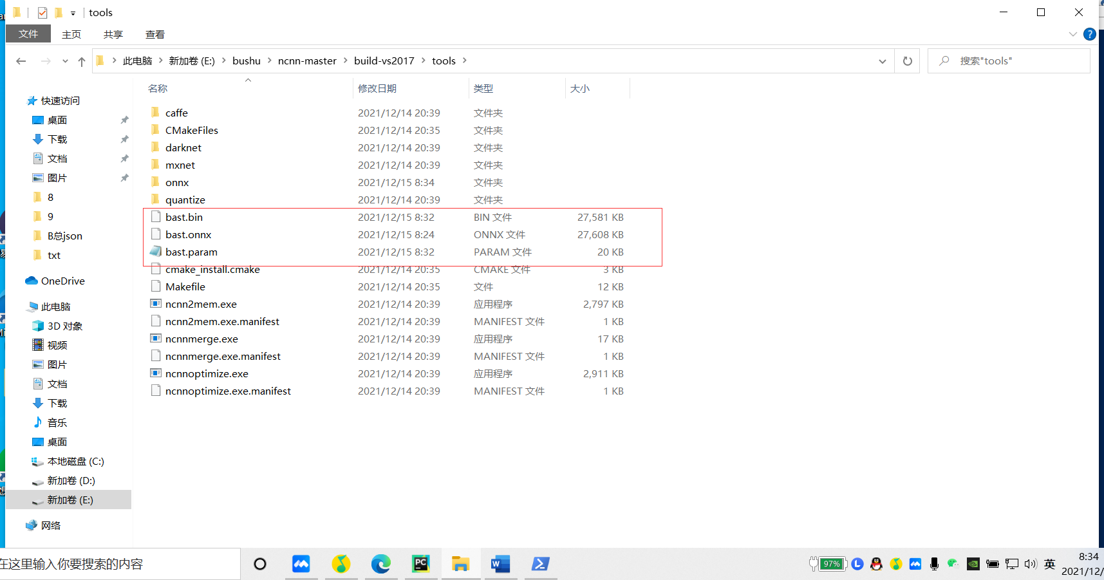Refresh the tools folder view
This screenshot has height=580, width=1104.
point(907,61)
